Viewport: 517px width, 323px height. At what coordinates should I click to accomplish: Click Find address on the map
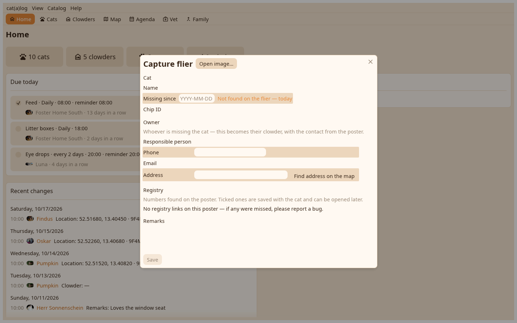[324, 176]
